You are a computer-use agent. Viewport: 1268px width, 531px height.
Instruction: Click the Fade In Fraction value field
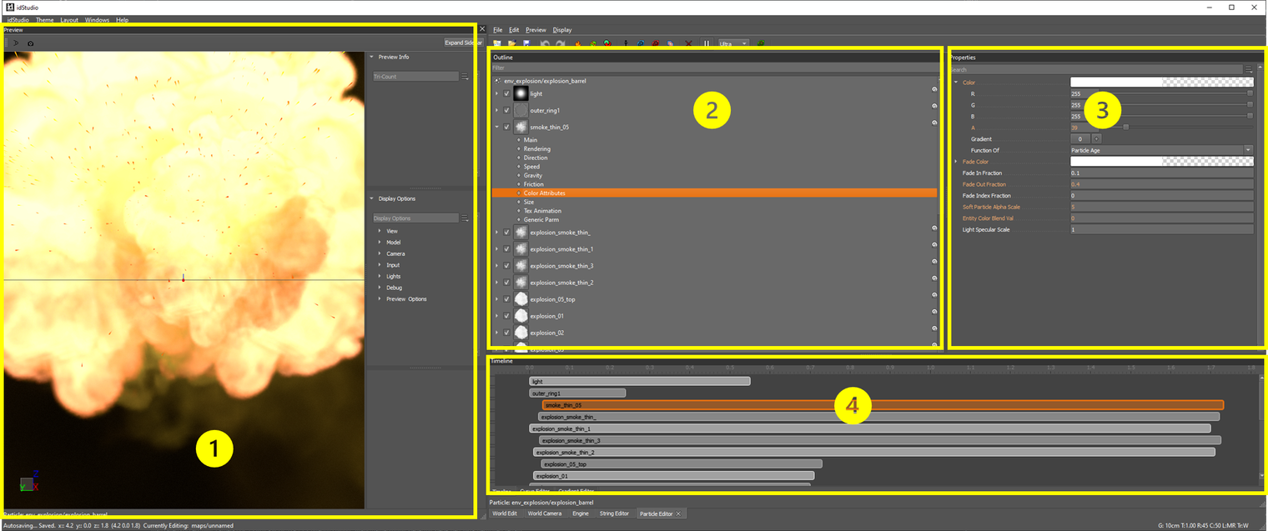tap(1161, 173)
